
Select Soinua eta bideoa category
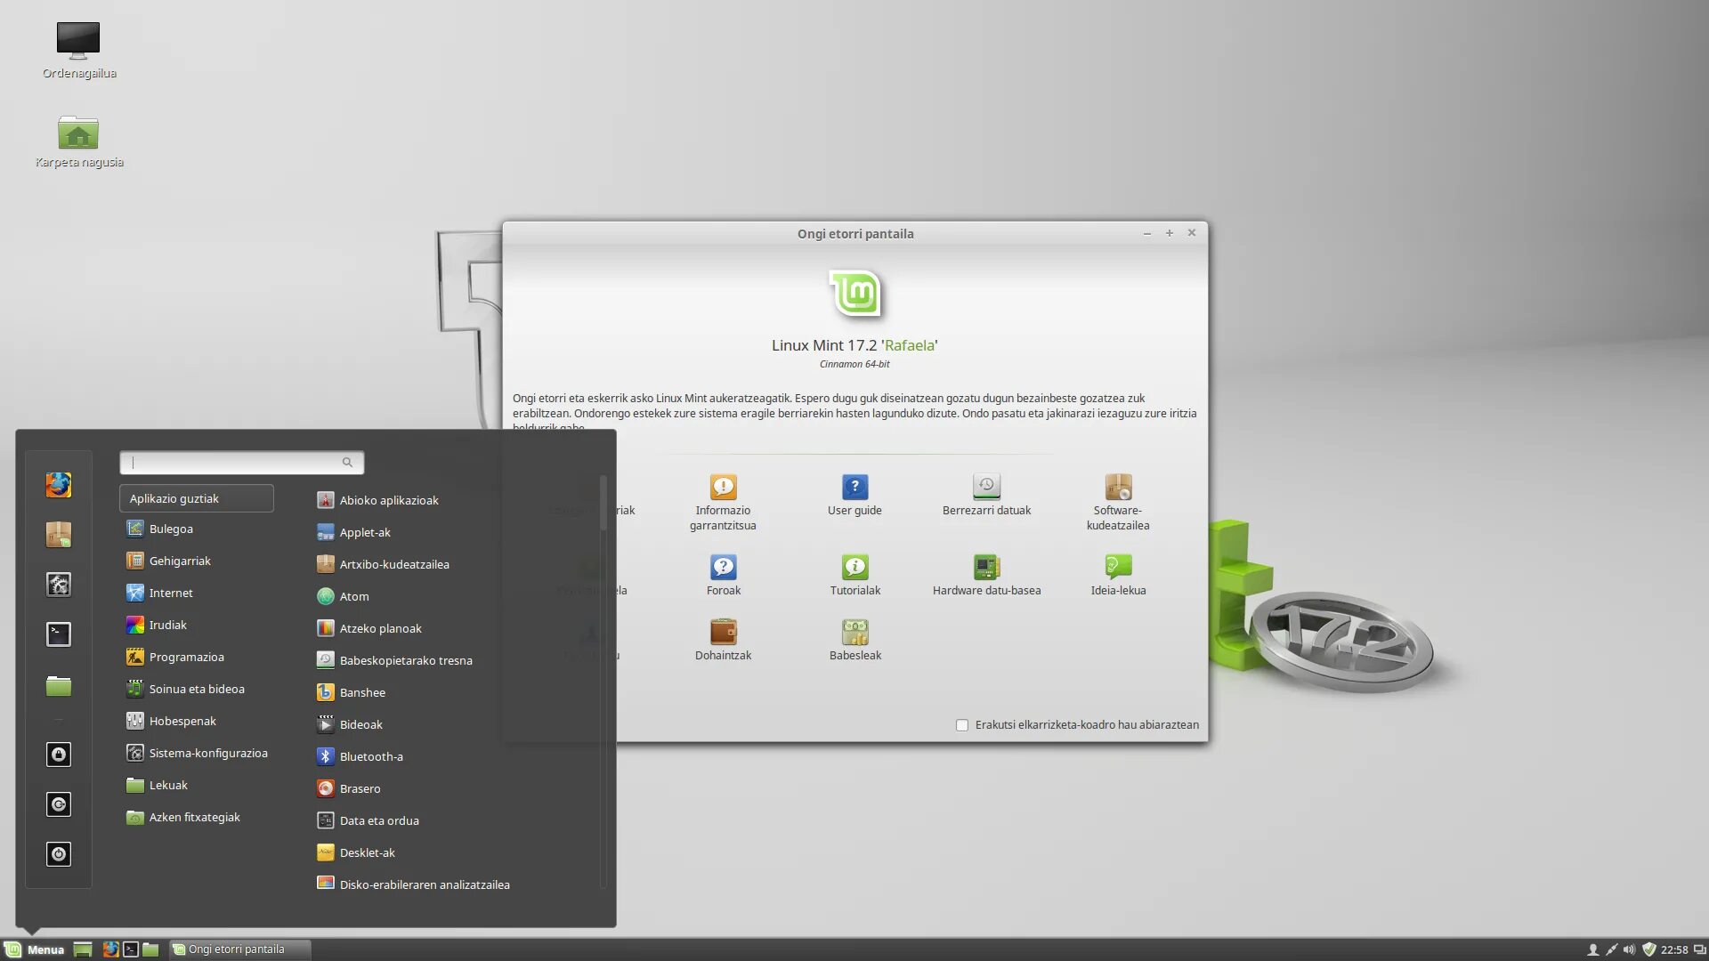click(197, 689)
